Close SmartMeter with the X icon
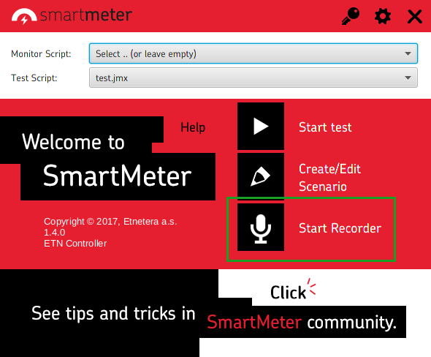 point(414,17)
